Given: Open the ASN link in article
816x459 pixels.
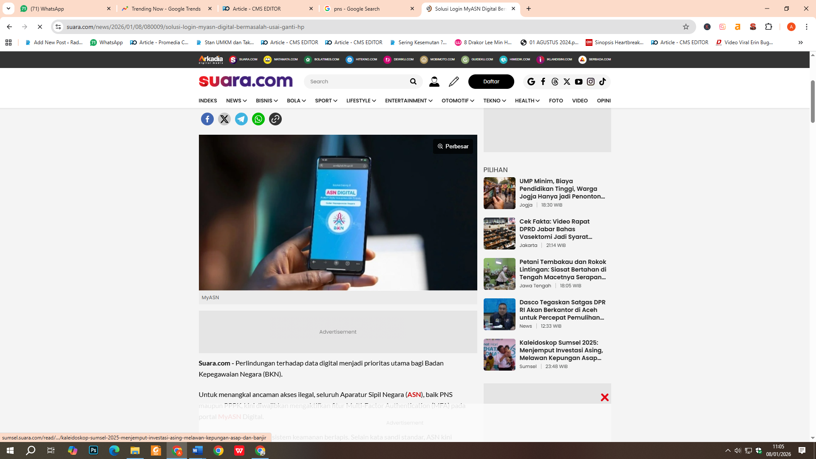Looking at the screenshot, I should pos(414,394).
